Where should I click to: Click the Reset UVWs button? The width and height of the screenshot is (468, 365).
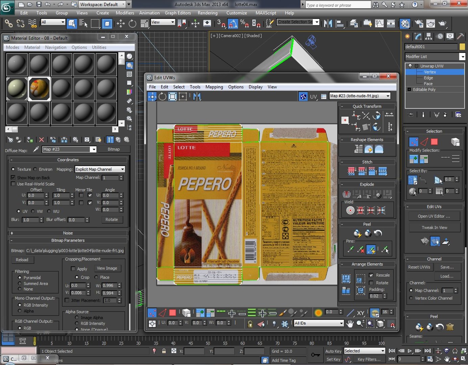coord(419,267)
